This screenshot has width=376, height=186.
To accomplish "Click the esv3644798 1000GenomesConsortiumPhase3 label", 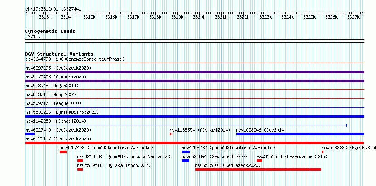I will (76, 59).
